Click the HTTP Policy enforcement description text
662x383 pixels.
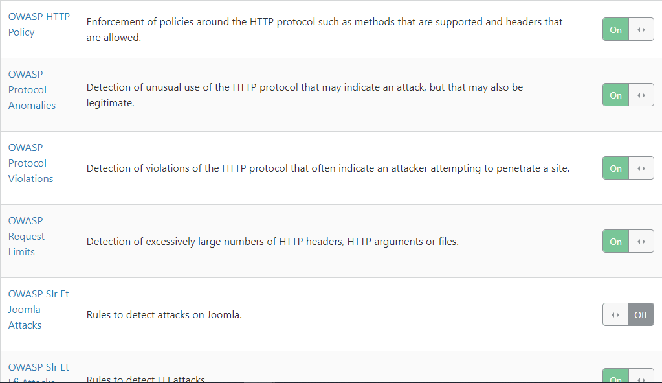coord(324,30)
